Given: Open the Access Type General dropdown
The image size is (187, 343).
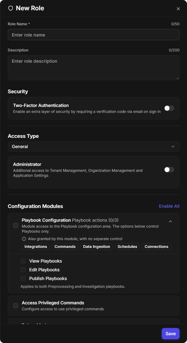Looking at the screenshot, I should [x=93, y=147].
